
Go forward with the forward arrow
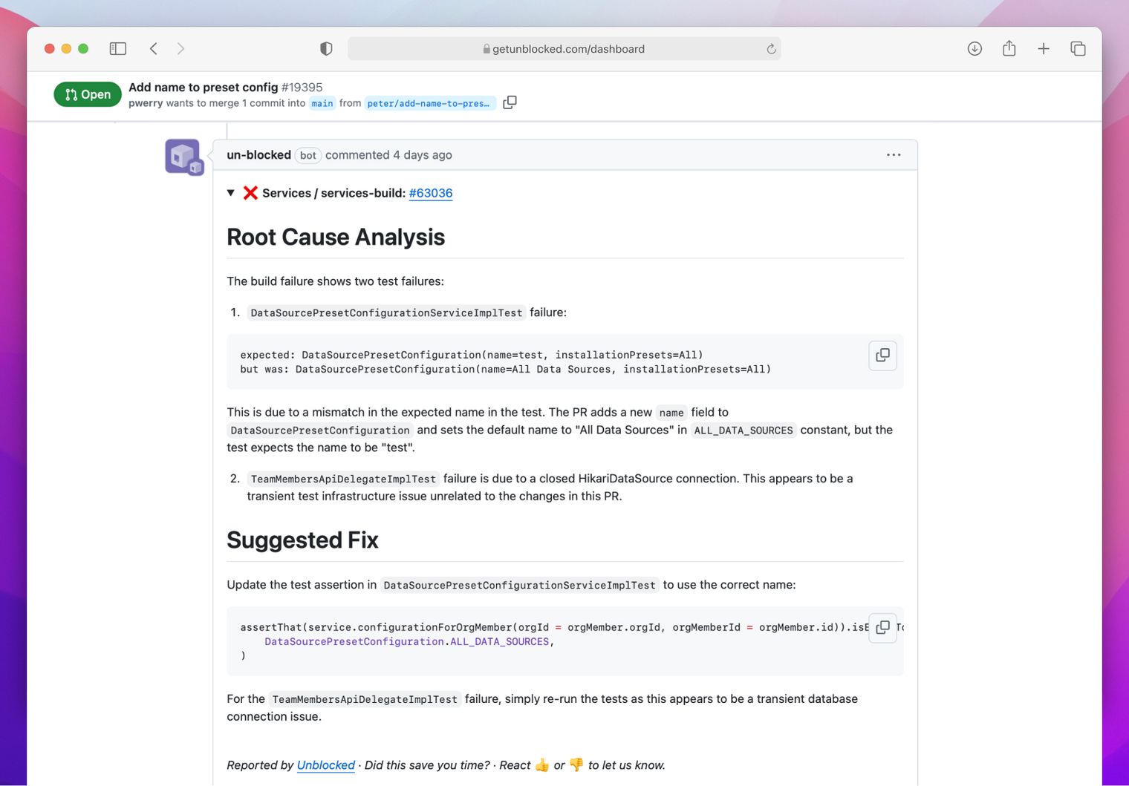click(180, 49)
